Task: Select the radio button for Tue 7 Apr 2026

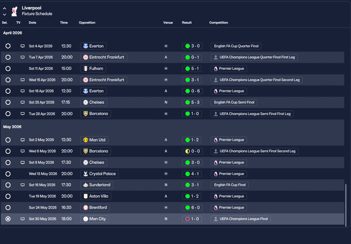Action: 8,57
